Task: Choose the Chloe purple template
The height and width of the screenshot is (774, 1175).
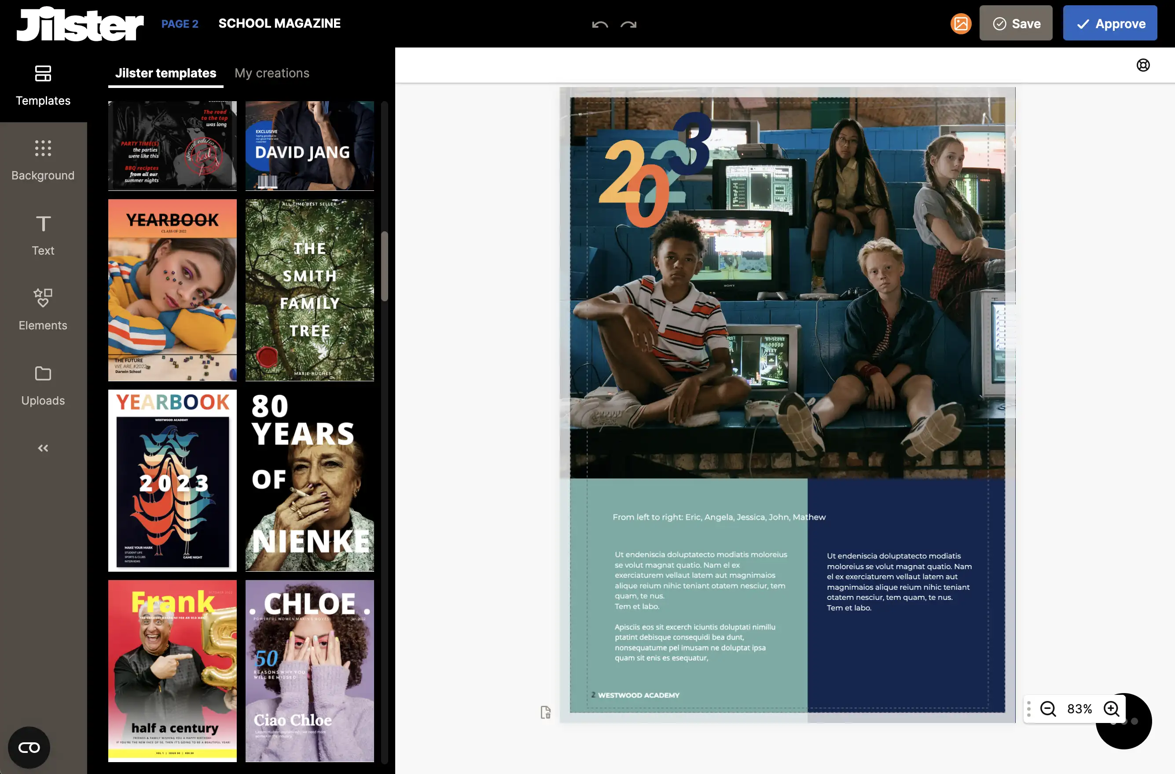Action: 310,671
